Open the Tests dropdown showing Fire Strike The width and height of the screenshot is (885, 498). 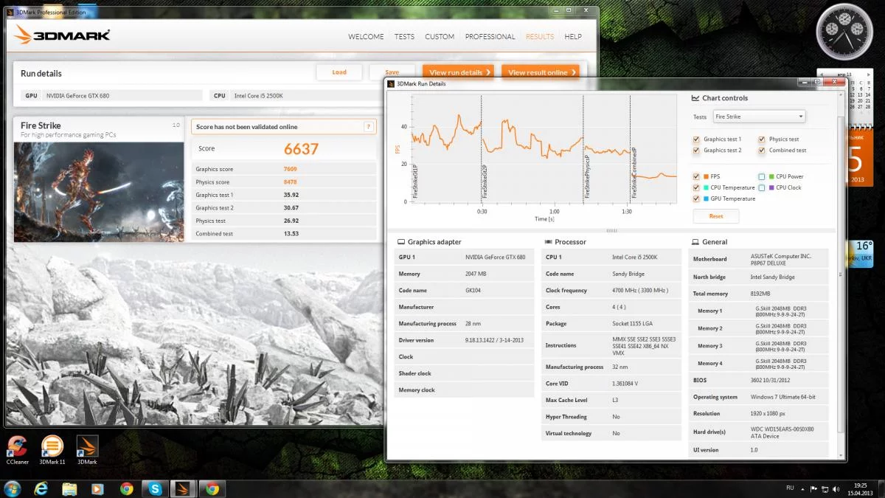(x=759, y=117)
